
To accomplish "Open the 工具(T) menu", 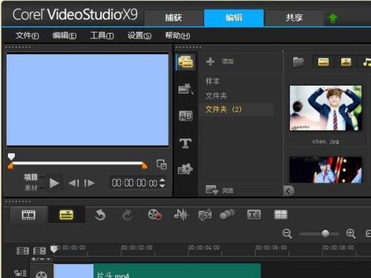I will tap(102, 36).
